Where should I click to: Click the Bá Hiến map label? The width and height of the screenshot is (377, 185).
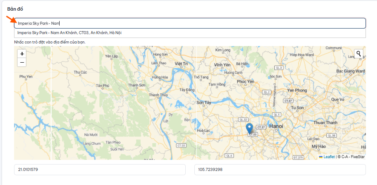tap(242, 64)
